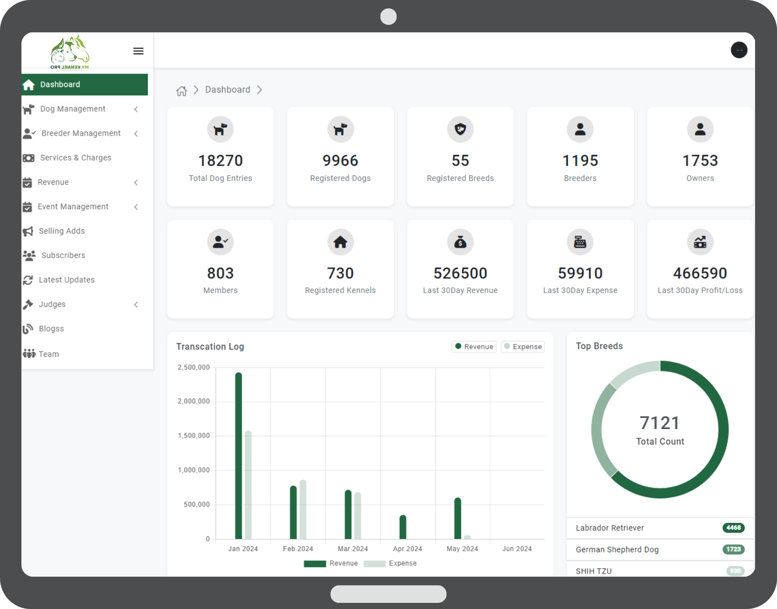Toggle the hamburger menu icon
Viewport: 777px width, 609px height.
pyautogui.click(x=138, y=51)
